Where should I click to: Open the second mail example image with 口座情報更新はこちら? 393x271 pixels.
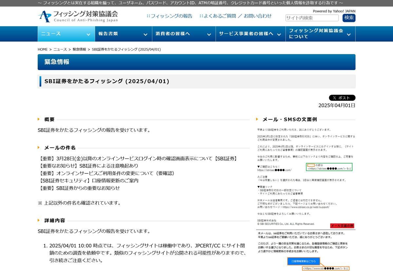(306, 250)
